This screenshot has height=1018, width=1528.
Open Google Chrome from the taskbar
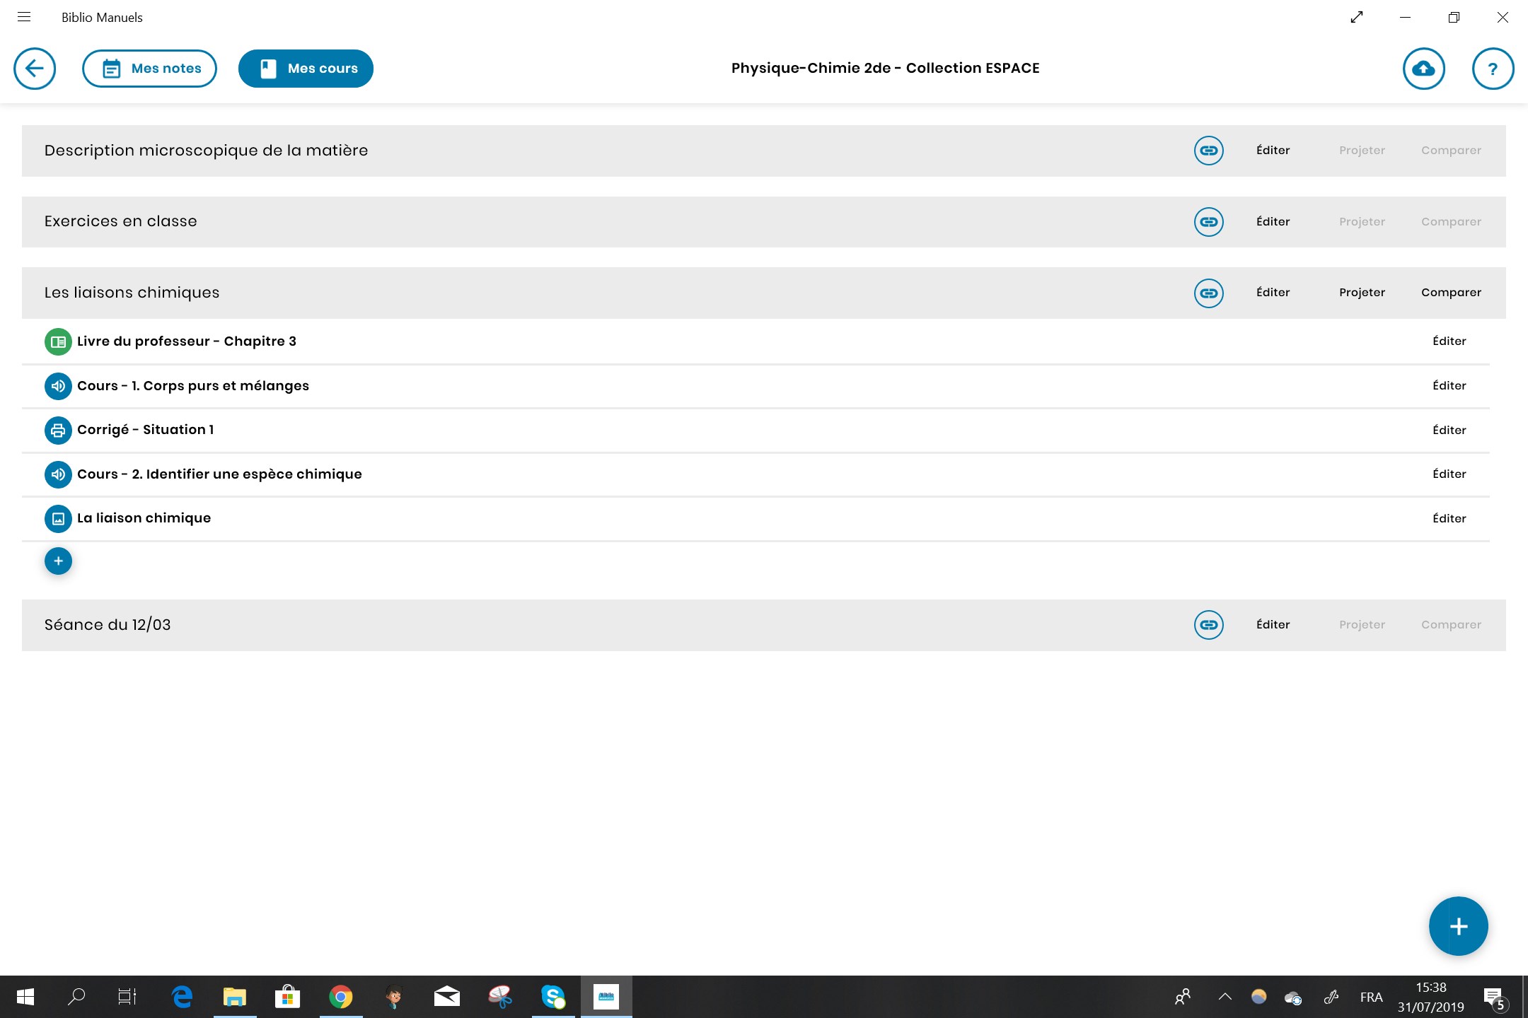(340, 997)
